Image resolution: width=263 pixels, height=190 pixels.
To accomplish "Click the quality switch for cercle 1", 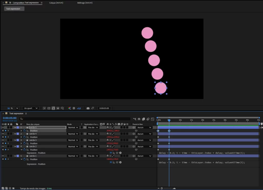I will (113, 156).
